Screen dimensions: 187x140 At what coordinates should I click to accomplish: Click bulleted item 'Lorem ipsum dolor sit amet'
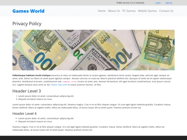coord(46,118)
